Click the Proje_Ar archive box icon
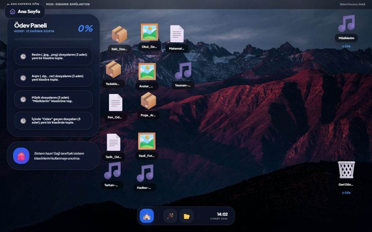The height and width of the screenshot is (232, 372). (148, 101)
